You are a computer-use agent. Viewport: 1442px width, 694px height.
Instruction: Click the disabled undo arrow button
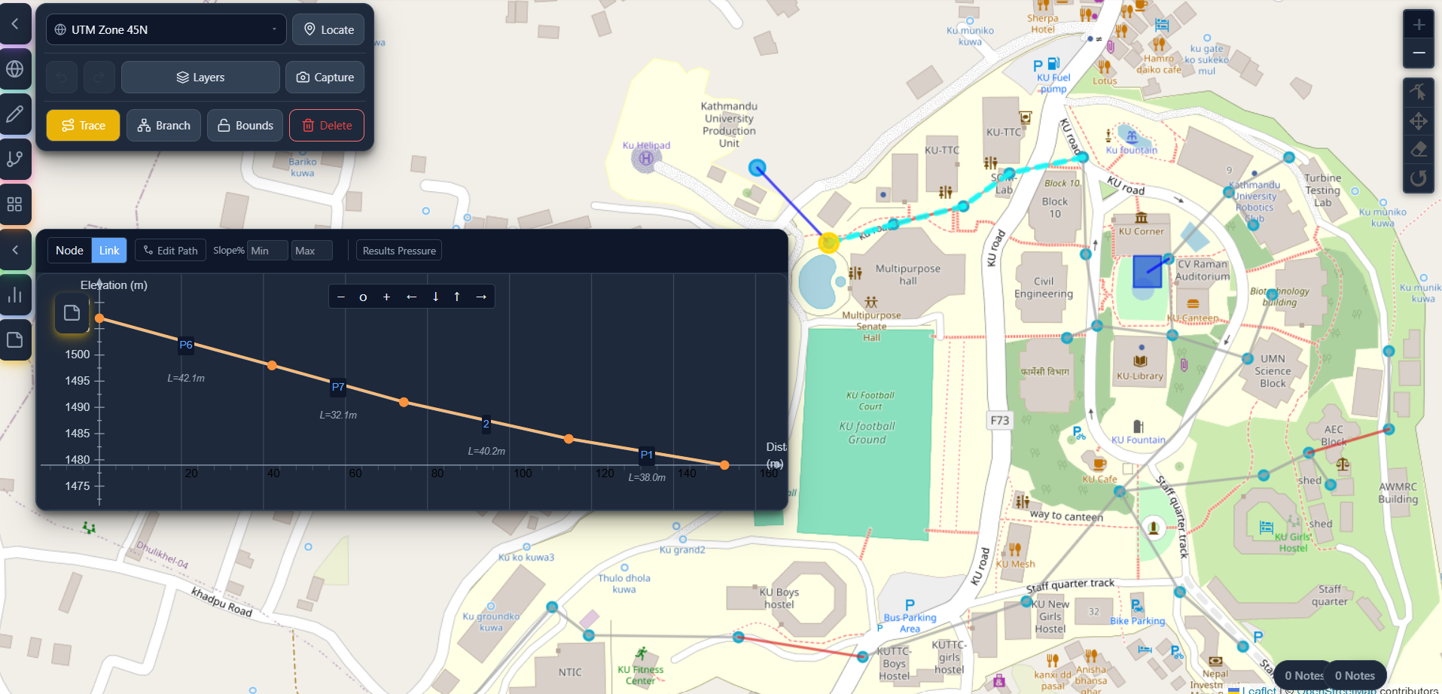[62, 77]
